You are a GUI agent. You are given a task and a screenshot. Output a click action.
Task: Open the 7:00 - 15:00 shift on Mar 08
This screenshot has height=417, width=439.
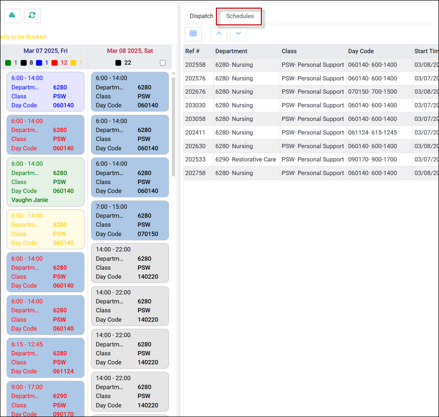click(x=130, y=220)
